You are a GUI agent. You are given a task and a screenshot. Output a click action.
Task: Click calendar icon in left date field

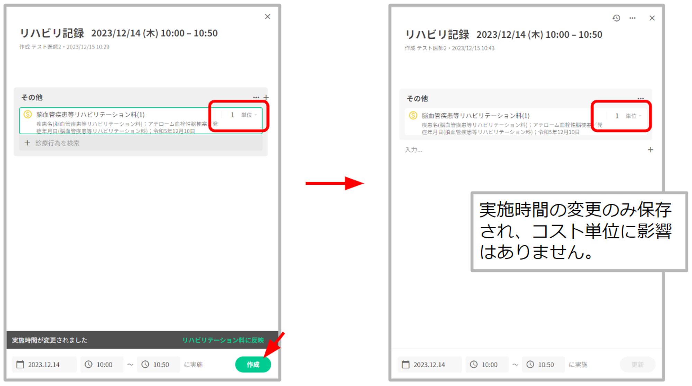(20, 365)
